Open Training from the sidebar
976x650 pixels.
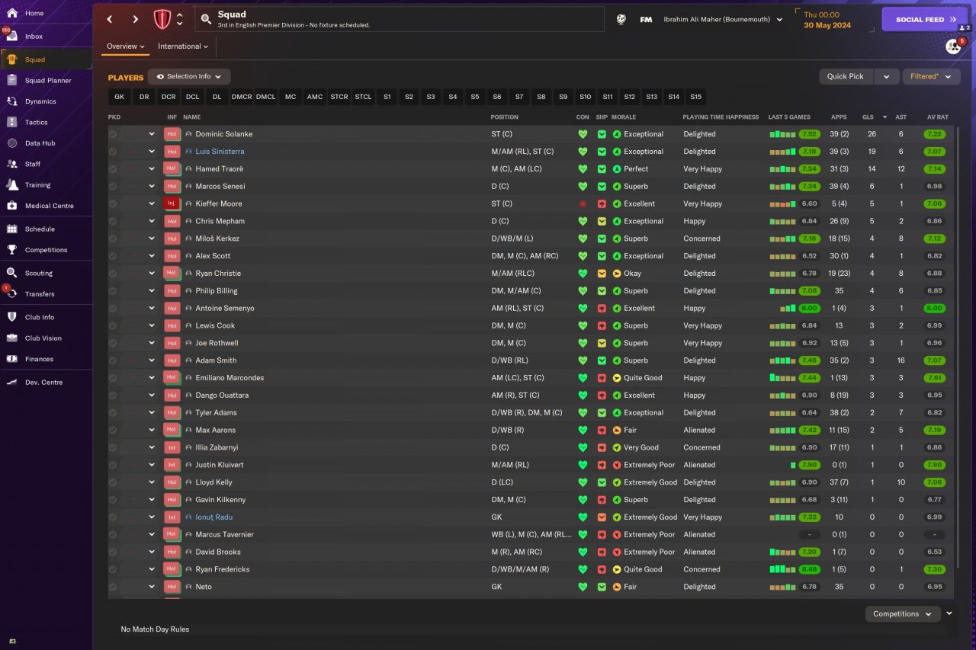46,185
